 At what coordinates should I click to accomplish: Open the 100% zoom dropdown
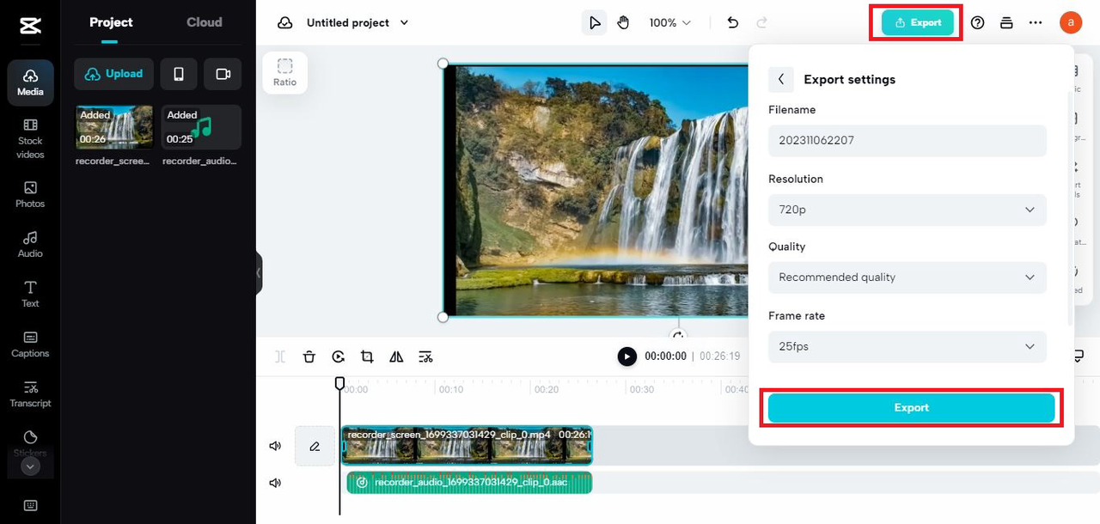click(670, 23)
